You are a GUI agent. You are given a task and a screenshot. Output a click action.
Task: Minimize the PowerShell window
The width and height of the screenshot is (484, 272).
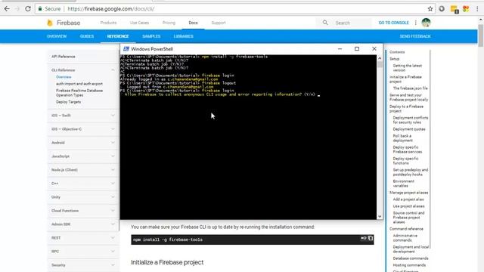click(x=340, y=48)
